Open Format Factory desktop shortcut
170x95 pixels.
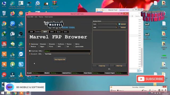click(x=12, y=36)
